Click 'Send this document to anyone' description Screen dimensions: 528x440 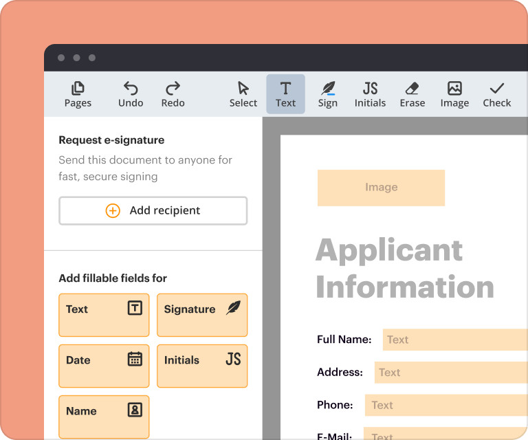point(146,168)
